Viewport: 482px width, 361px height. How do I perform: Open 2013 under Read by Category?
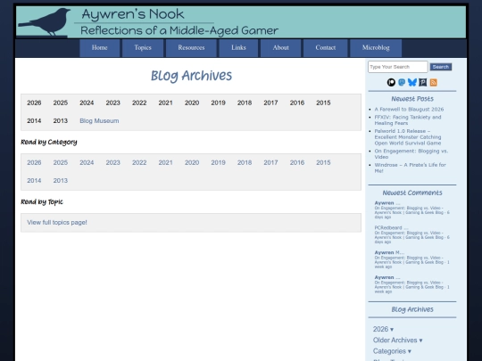[61, 180]
